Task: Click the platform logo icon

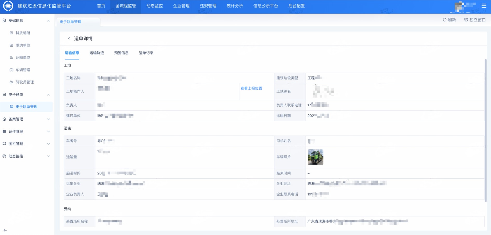Action: click(8, 6)
